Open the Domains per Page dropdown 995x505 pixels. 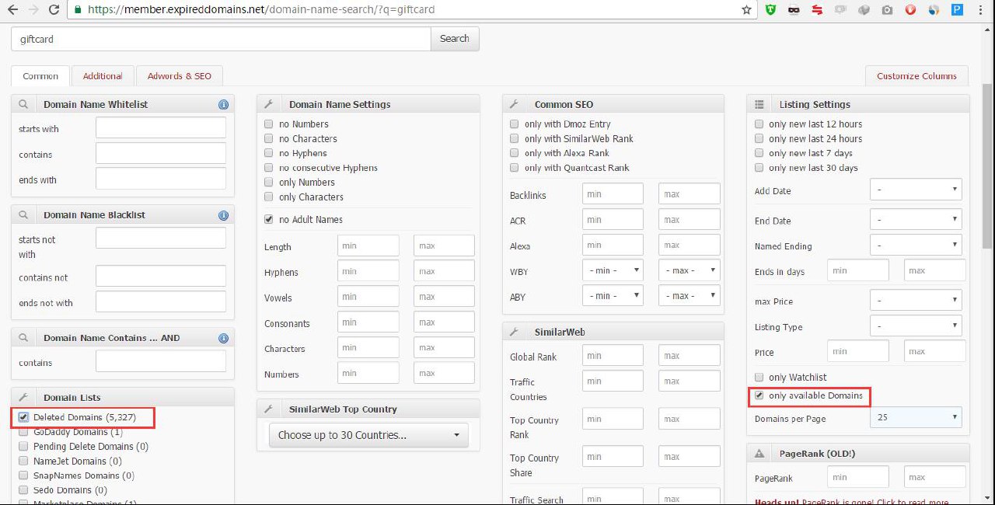click(916, 418)
